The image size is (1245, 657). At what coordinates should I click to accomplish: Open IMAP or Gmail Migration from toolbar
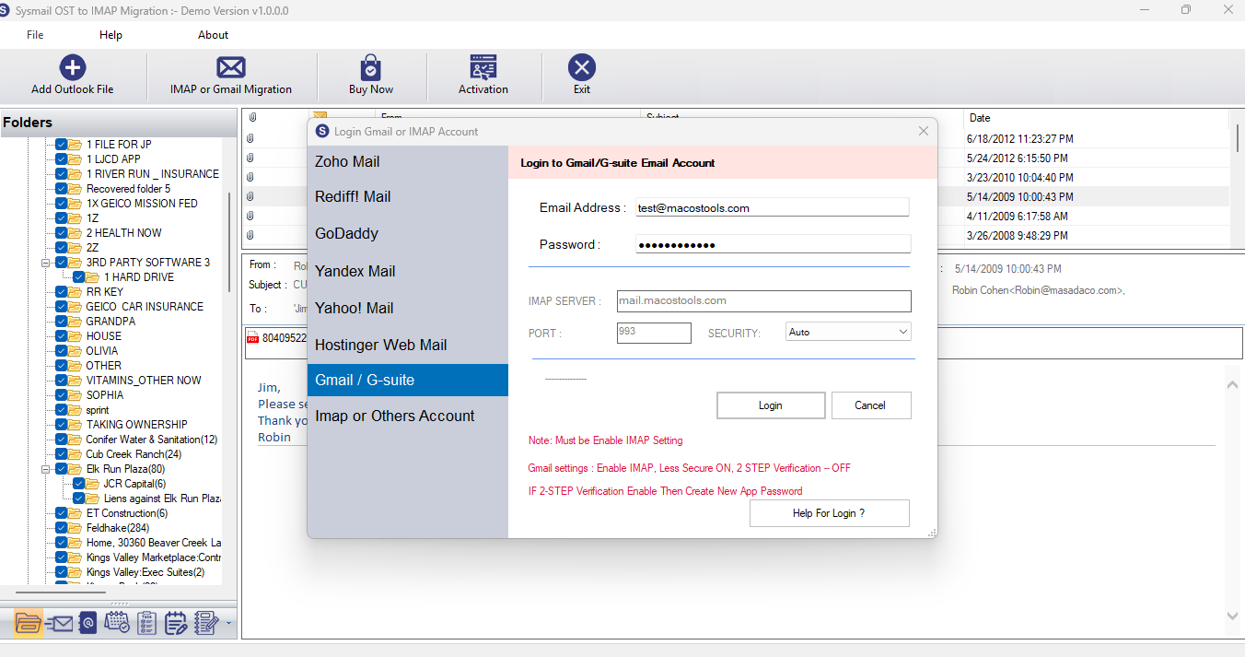[x=231, y=67]
